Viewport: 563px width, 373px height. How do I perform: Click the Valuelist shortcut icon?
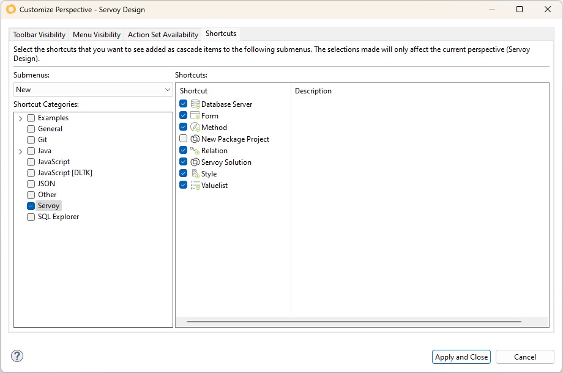point(195,186)
